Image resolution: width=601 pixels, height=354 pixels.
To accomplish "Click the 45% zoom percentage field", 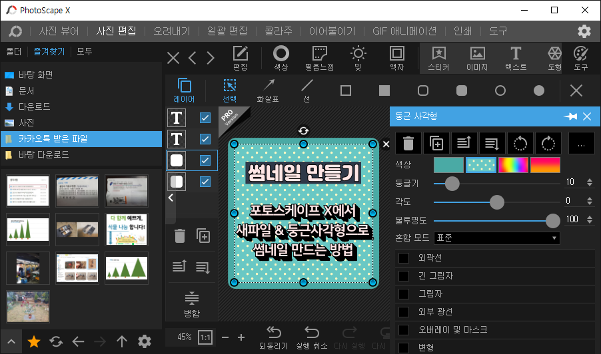I will (x=185, y=337).
